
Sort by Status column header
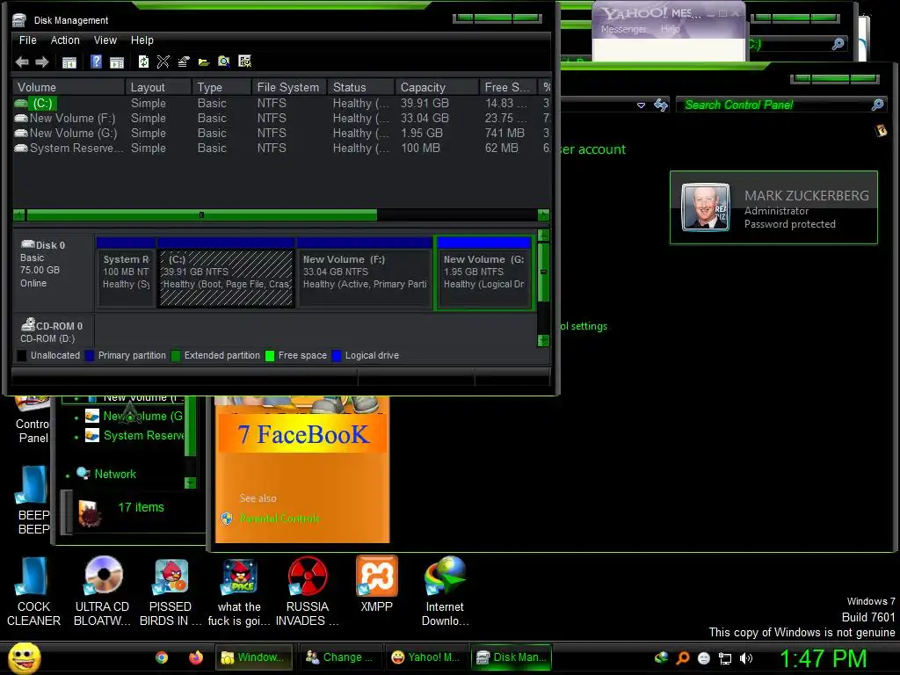tap(361, 87)
